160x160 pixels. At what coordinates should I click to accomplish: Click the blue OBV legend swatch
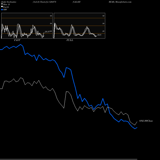pyautogui.click(x=2, y=10)
